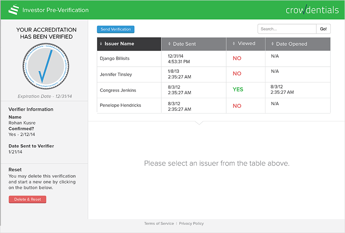Click the Investor Pre-Verification title

click(x=56, y=10)
